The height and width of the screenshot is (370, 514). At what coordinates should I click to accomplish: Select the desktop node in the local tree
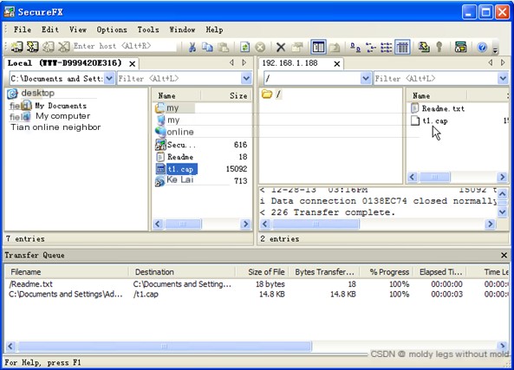coord(37,93)
